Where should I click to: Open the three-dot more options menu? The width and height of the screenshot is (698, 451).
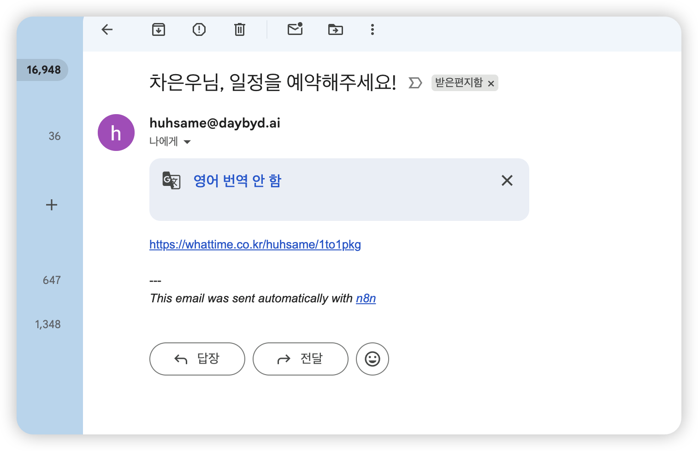(373, 30)
